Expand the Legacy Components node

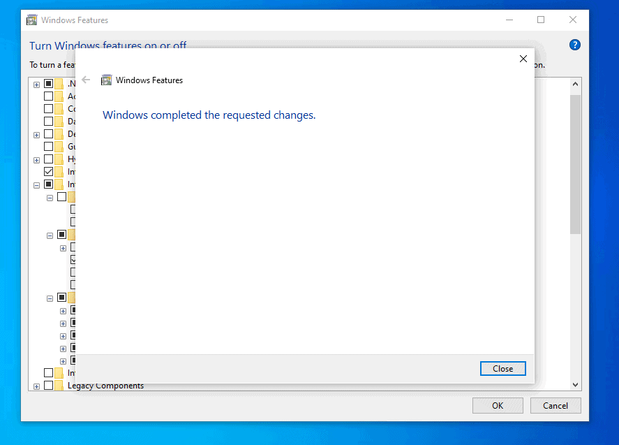(37, 386)
